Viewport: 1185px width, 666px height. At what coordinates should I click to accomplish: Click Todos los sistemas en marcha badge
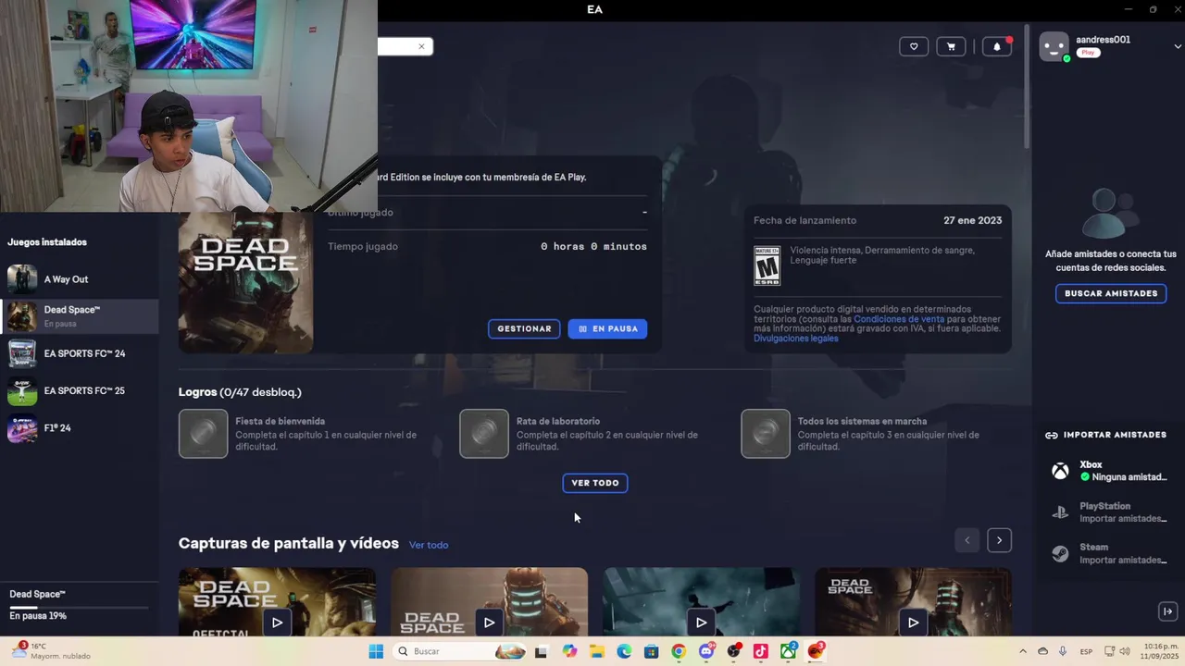pos(766,434)
